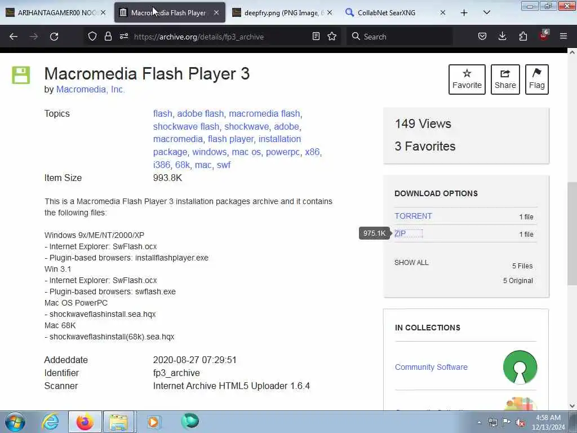Click the Firefox taskbar icon
577x433 pixels.
(85, 422)
